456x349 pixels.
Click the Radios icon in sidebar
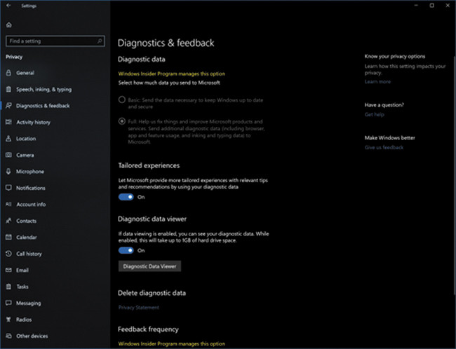coord(8,320)
